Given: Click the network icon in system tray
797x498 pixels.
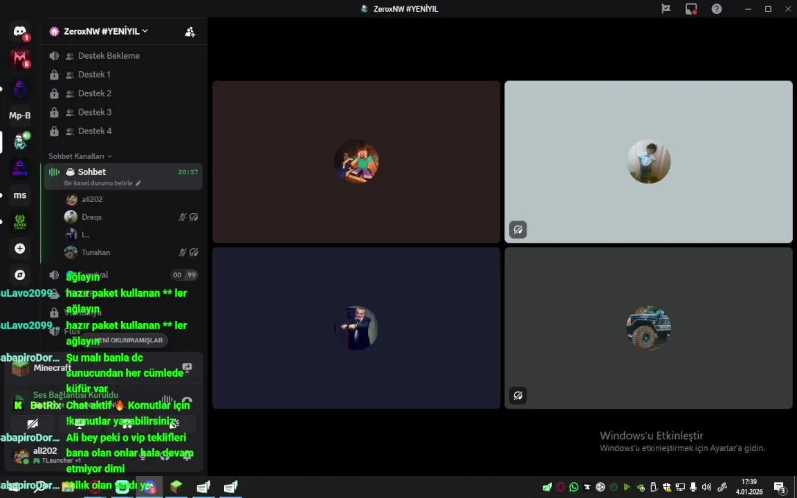Looking at the screenshot, I should tap(680, 487).
